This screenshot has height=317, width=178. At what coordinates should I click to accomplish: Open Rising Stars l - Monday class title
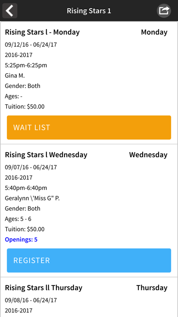(42, 32)
